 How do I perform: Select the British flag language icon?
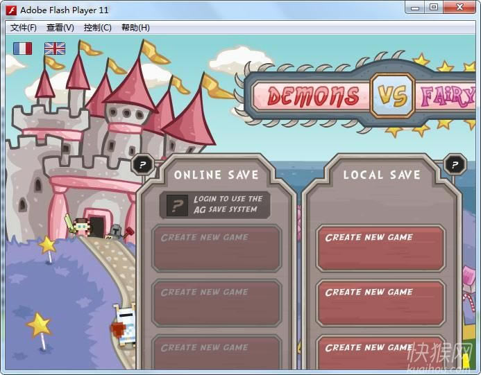54,48
